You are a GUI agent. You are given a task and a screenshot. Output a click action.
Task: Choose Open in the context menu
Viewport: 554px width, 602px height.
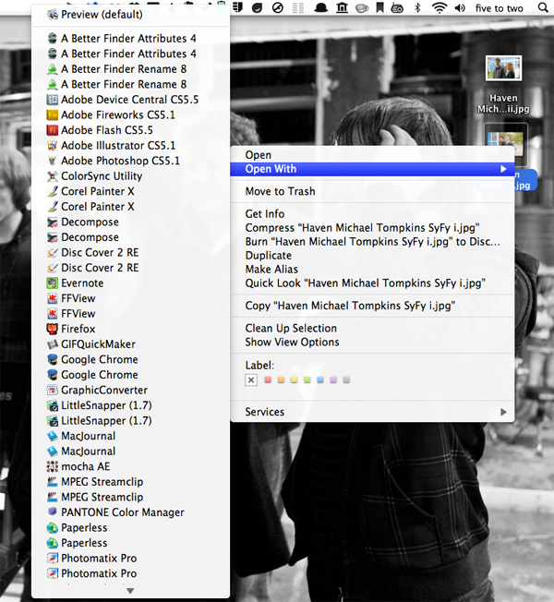(x=372, y=155)
